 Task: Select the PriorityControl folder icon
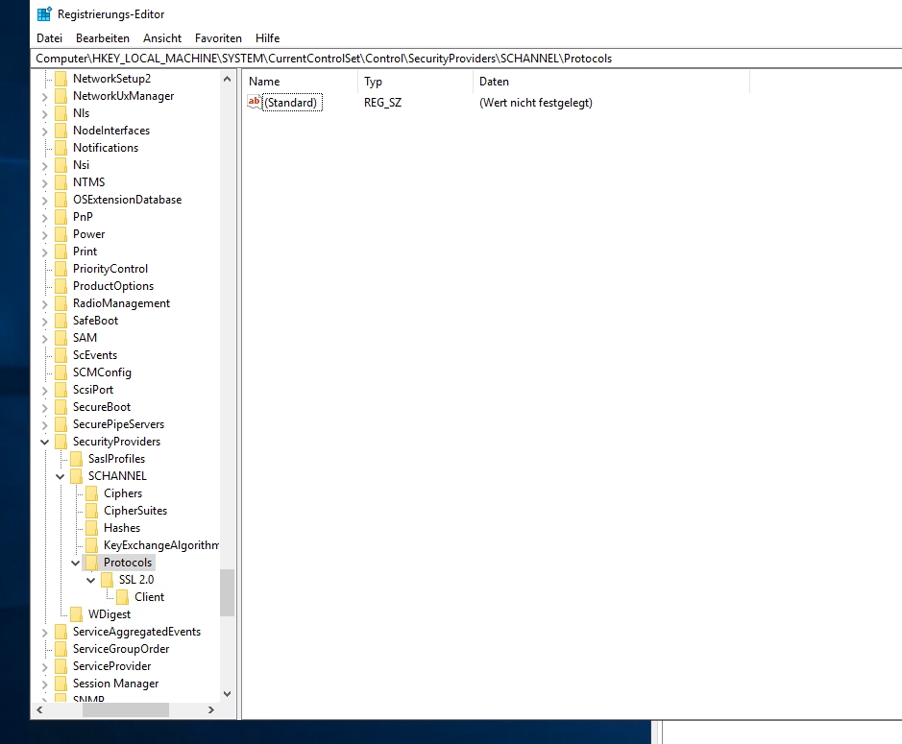pos(61,269)
